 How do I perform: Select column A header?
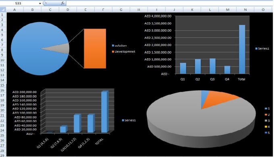pyautogui.click(x=15, y=10)
